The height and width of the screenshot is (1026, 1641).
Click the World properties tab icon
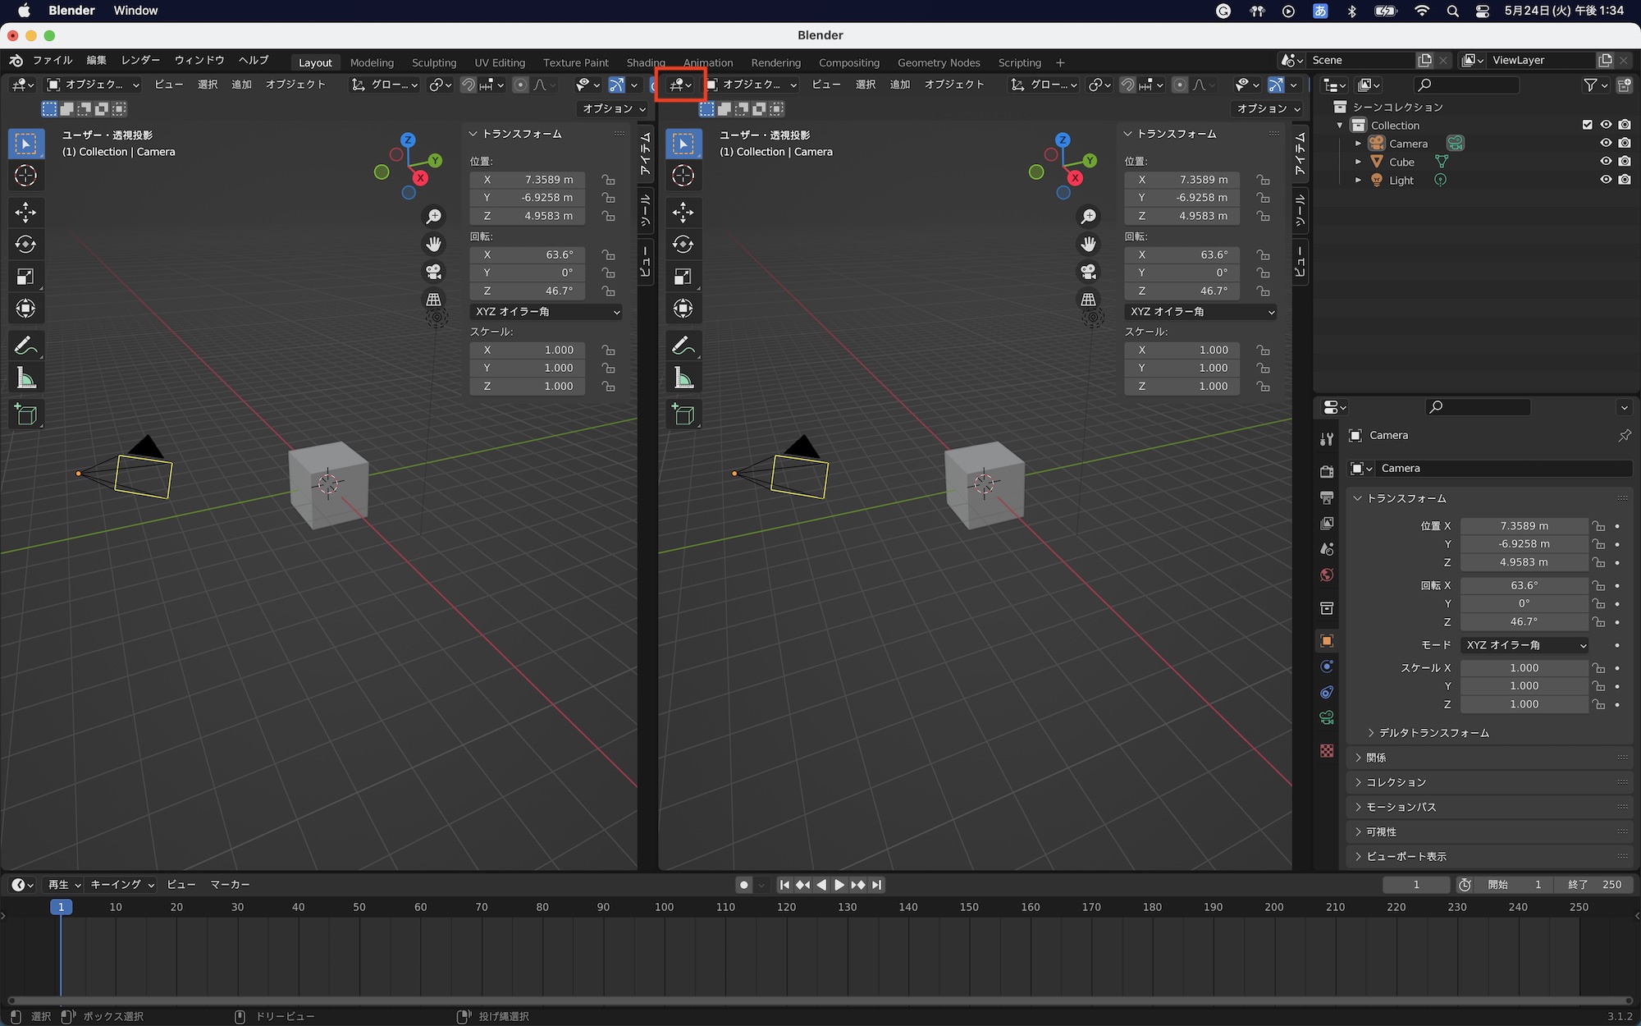(x=1327, y=575)
